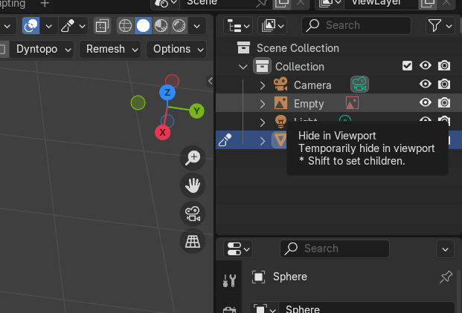Open the shading options dropdown arrow

(x=197, y=26)
